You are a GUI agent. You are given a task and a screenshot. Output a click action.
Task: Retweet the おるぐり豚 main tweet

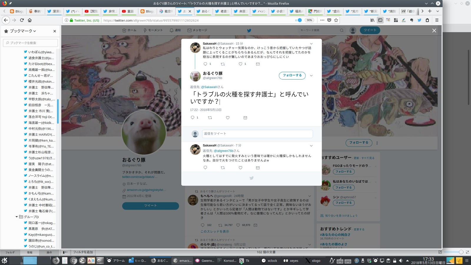pyautogui.click(x=210, y=117)
